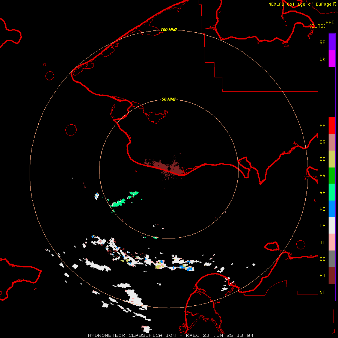This screenshot has width=338, height=338.
Task: Click the BD legend label
Action: point(322,159)
